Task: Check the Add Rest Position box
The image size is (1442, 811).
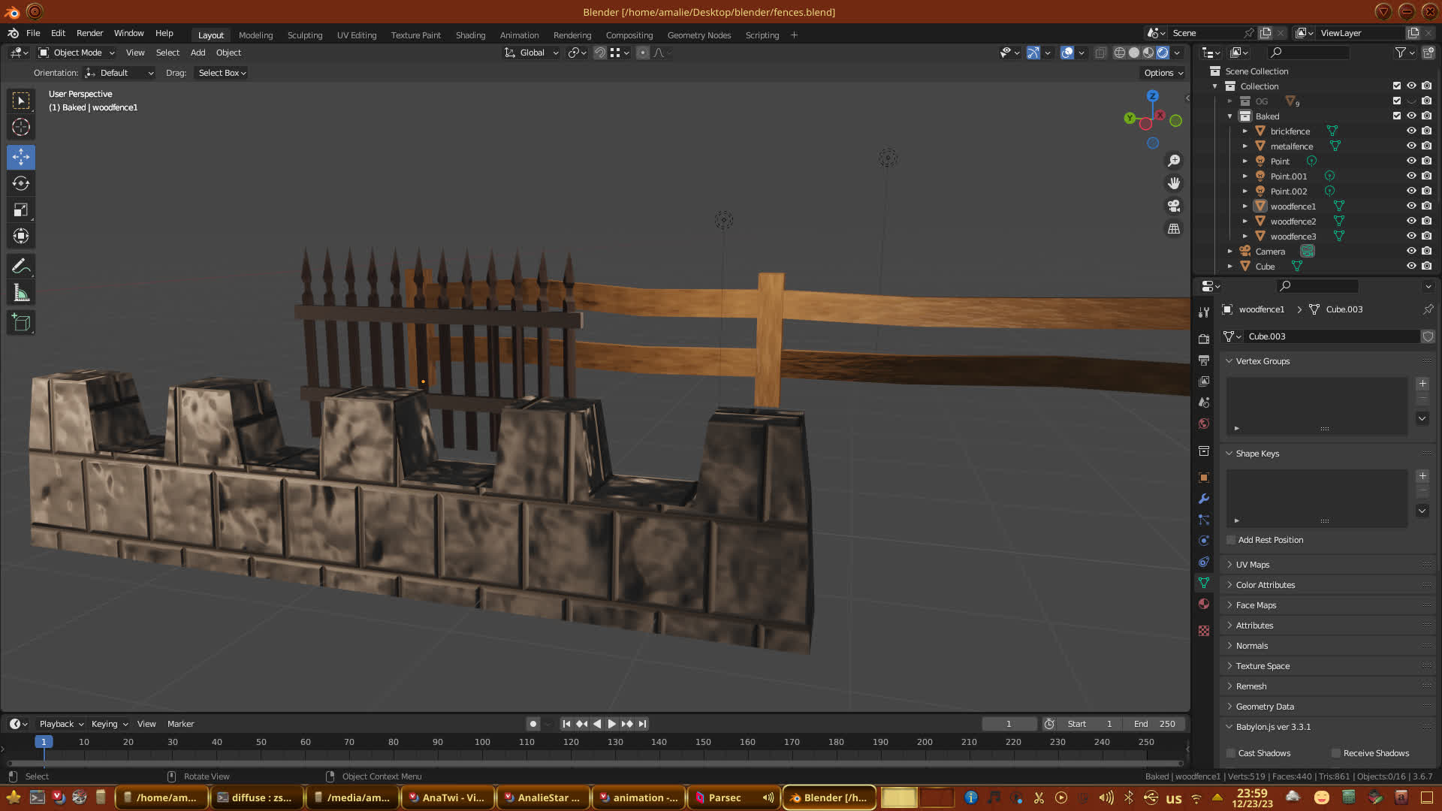Action: click(x=1231, y=540)
